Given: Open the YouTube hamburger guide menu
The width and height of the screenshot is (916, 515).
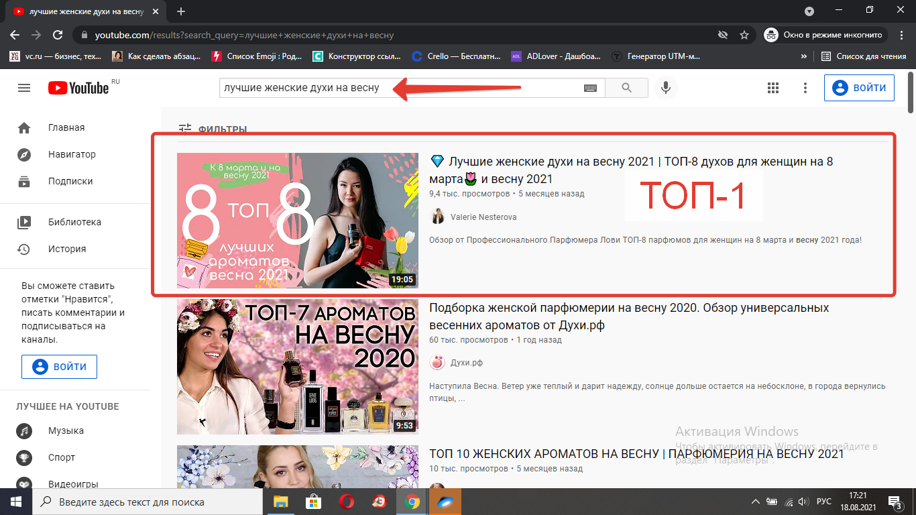Looking at the screenshot, I should tap(24, 88).
